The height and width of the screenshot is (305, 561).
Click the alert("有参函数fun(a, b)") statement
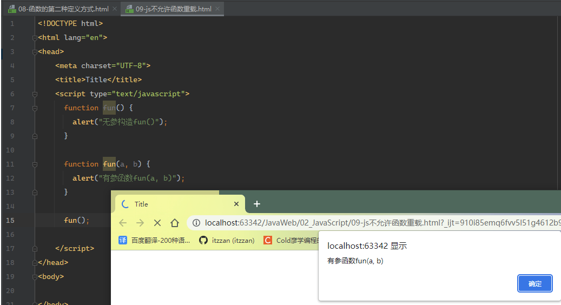pos(128,178)
